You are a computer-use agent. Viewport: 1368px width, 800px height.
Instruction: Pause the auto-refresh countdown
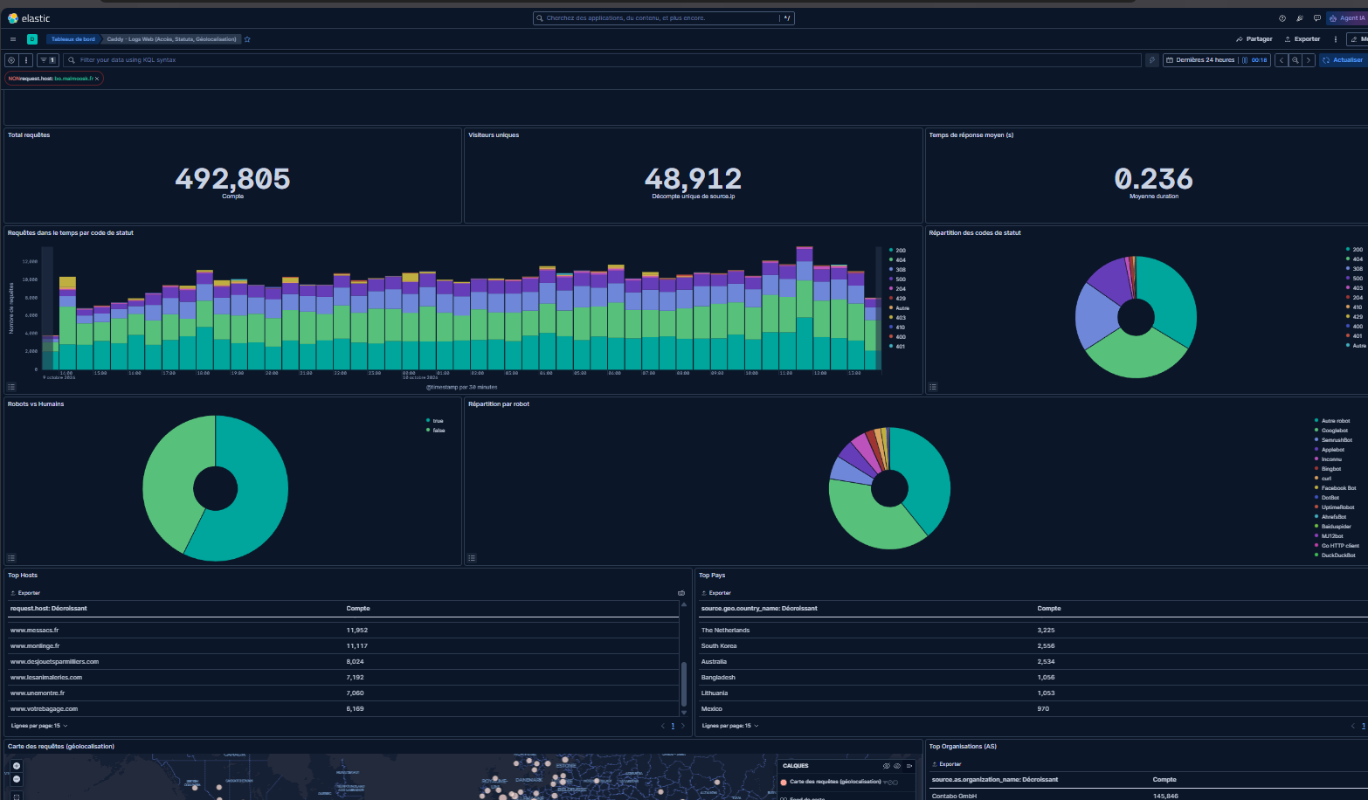(x=1245, y=60)
